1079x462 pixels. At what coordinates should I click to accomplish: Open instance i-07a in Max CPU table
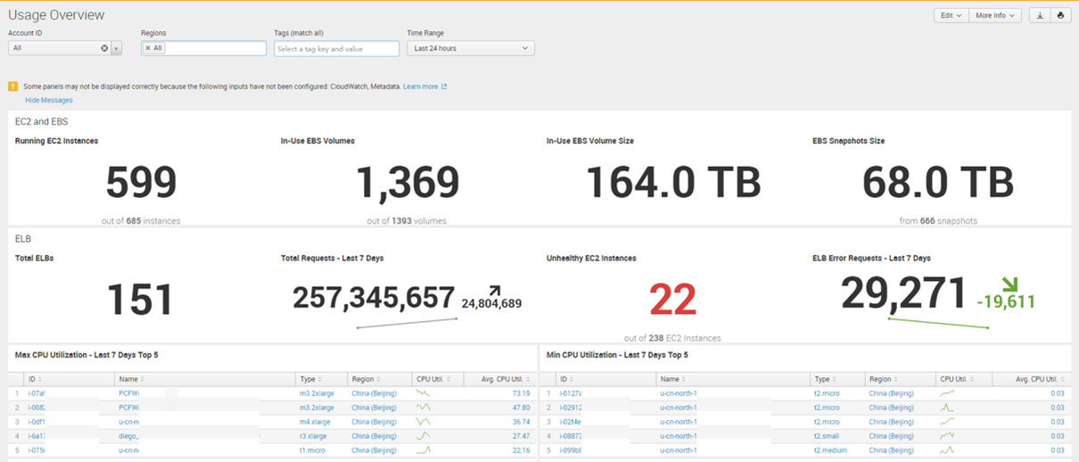[x=37, y=393]
